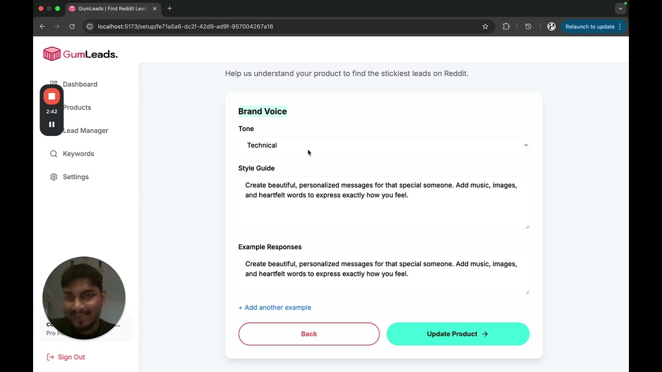The image size is (662, 372).
Task: Click the GumLeads logo icon
Action: point(52,54)
